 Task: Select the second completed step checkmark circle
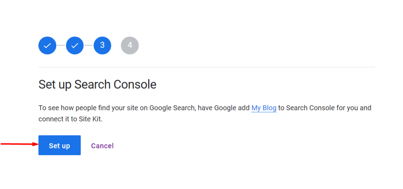(75, 46)
